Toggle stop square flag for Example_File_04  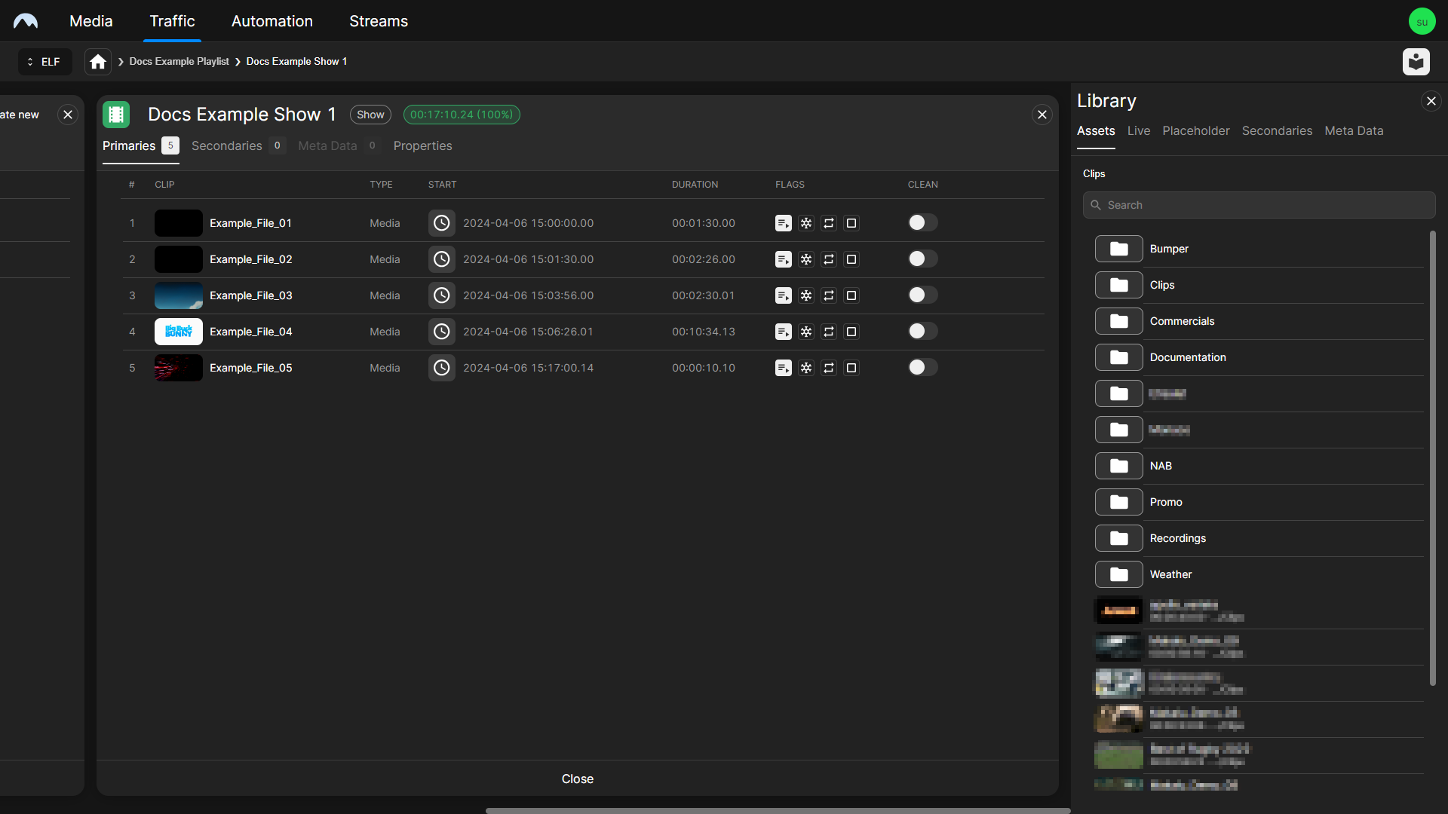pos(851,332)
